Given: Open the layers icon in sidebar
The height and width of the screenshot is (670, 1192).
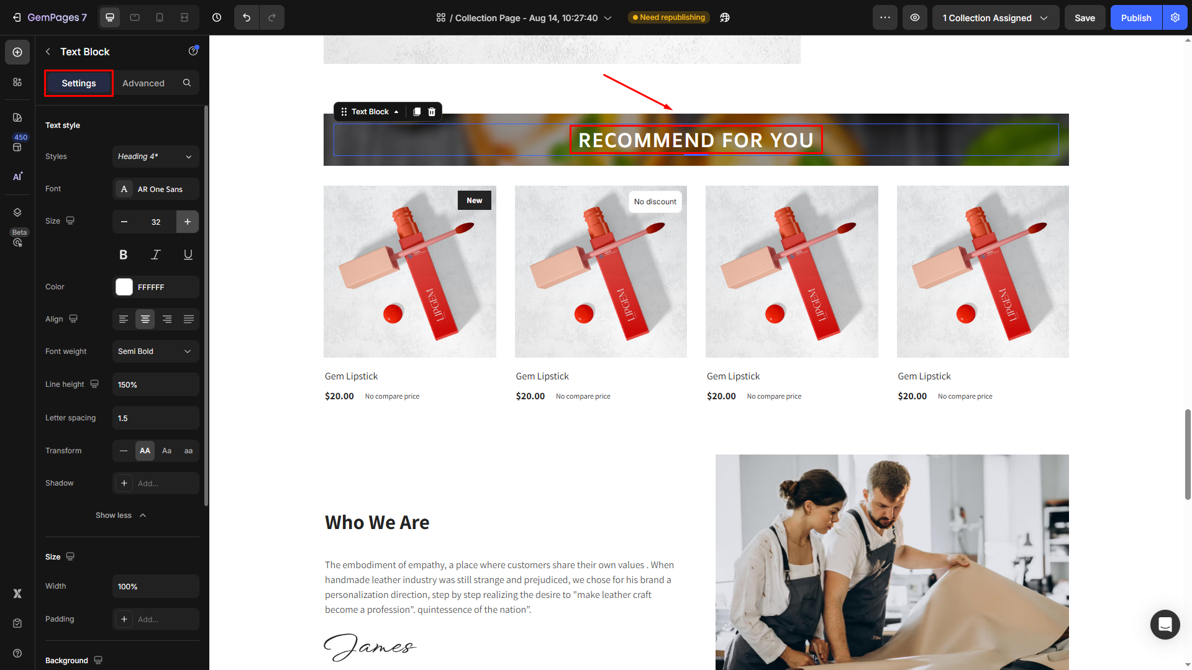Looking at the screenshot, I should 17,212.
